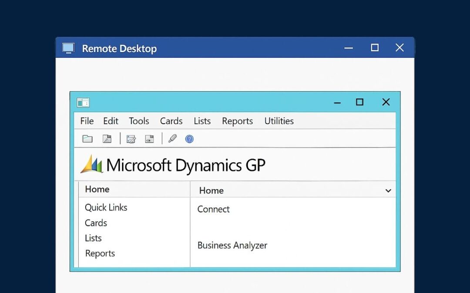Open the folder icon on the toolbar
Image resolution: width=470 pixels, height=293 pixels.
click(x=87, y=138)
